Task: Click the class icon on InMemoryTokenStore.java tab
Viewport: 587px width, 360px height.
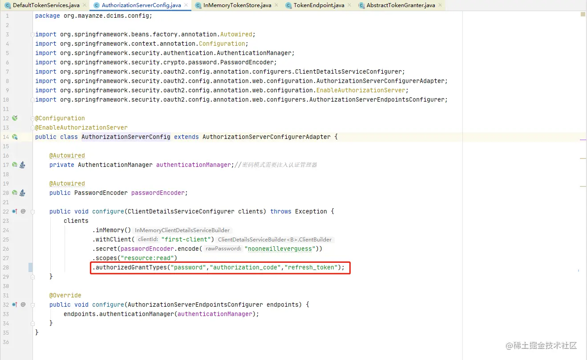Action: pos(198,5)
